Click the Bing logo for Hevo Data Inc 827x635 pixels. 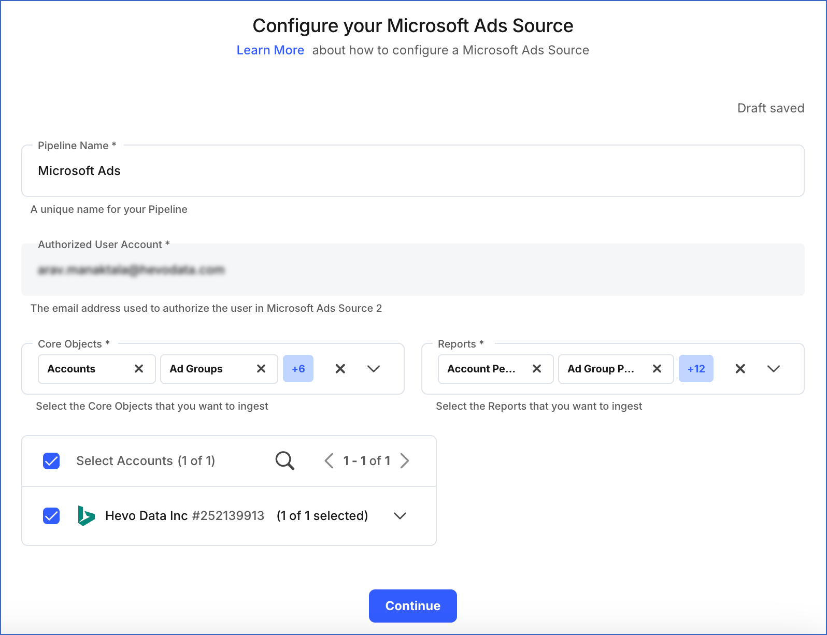(86, 516)
